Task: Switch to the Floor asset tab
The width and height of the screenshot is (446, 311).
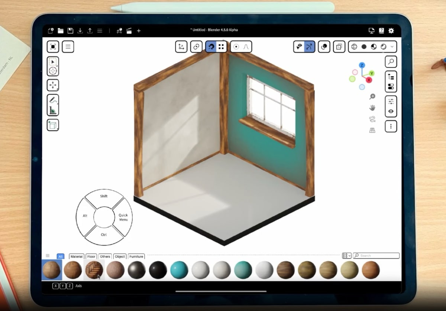Action: (91, 256)
